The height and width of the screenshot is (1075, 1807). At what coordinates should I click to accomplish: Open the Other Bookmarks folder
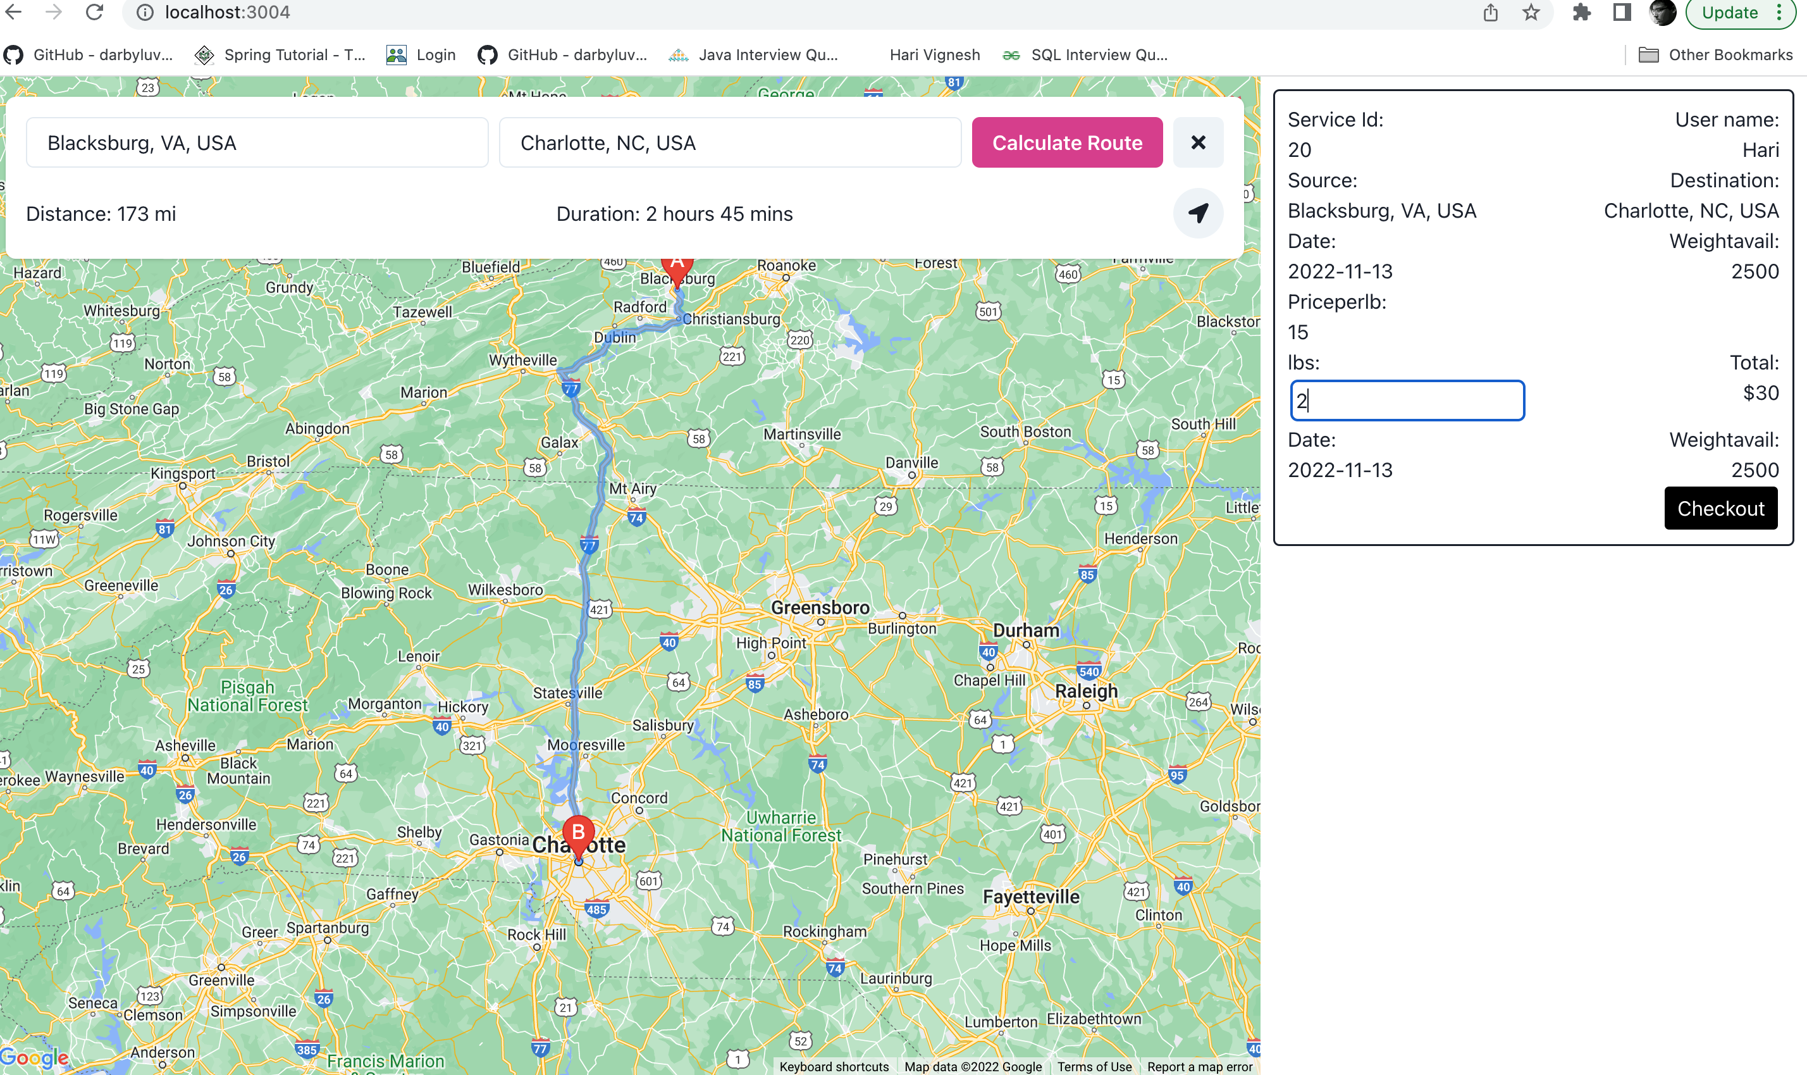click(x=1716, y=55)
